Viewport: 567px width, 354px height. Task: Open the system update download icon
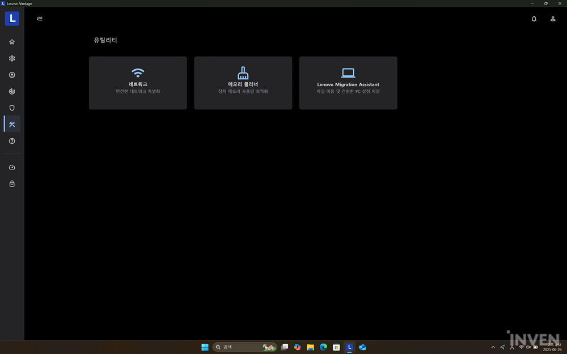point(12,75)
